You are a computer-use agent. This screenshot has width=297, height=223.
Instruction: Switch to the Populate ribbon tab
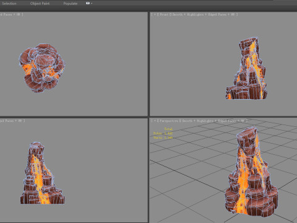(71, 4)
